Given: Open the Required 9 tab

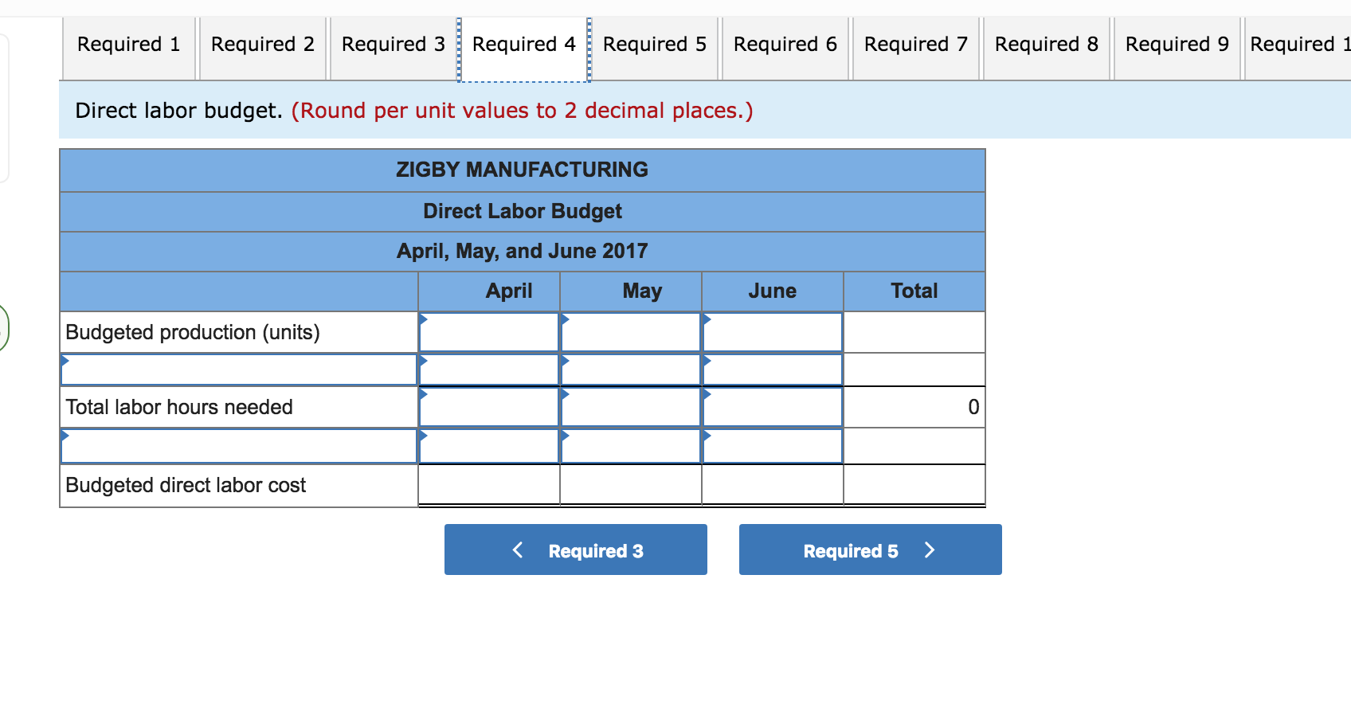Looking at the screenshot, I should pos(1176,45).
